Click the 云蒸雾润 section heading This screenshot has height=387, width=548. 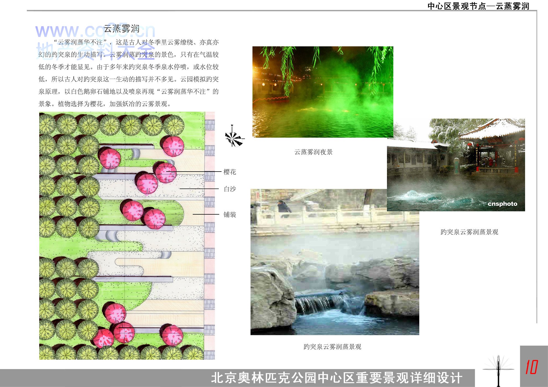tap(122, 29)
